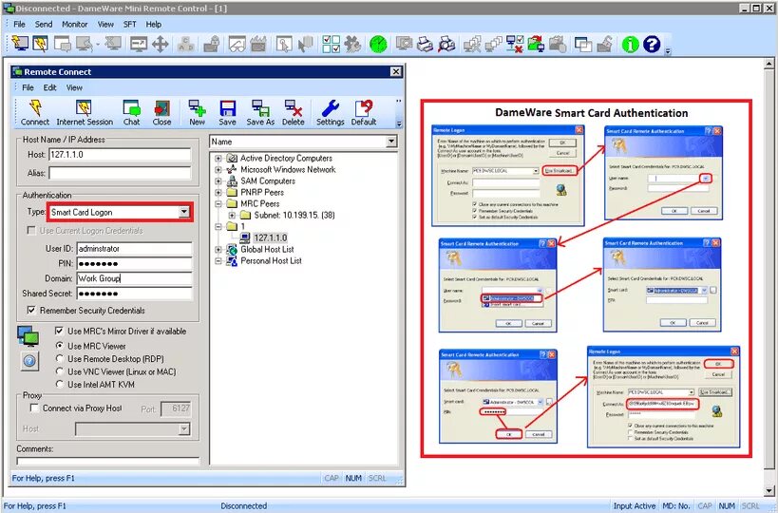Viewport: 778px width, 513px height.
Task: Click the PIN password field
Action: (x=135, y=263)
